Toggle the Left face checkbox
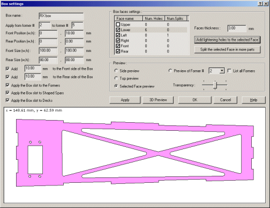Image resolution: width=270 pixels, height=208 pixels. click(x=118, y=35)
